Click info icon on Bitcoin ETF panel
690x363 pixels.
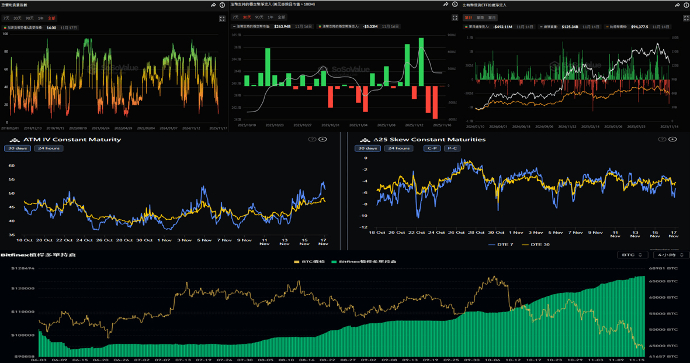pos(686,5)
